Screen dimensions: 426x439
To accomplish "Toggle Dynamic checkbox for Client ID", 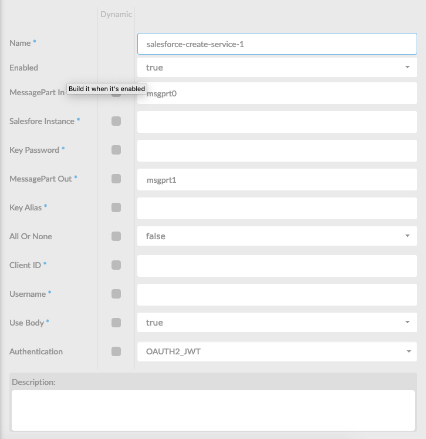I will pos(116,265).
